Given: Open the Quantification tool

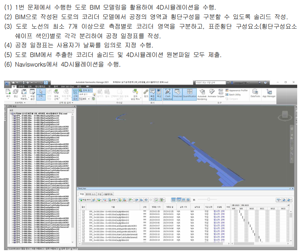Looking at the screenshot, I should point(189,94).
